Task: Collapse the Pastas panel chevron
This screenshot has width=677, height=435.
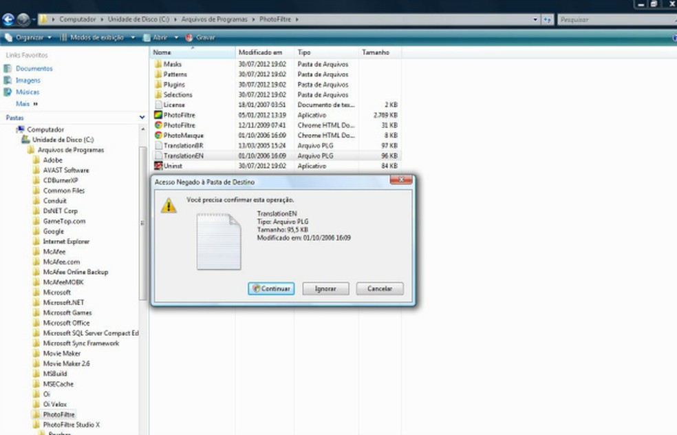Action: (x=142, y=118)
